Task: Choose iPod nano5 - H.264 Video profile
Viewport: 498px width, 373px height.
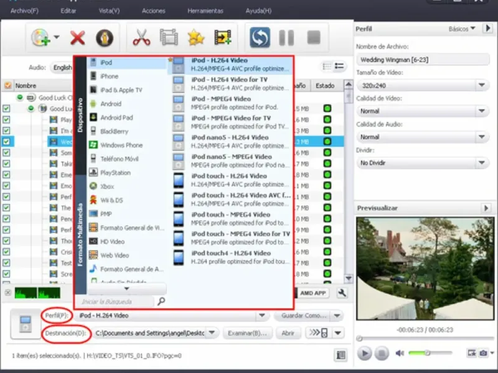Action: 232,142
